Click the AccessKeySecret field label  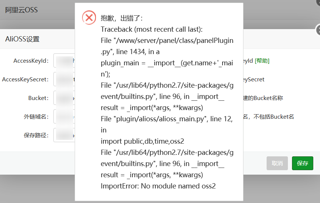point(25,79)
